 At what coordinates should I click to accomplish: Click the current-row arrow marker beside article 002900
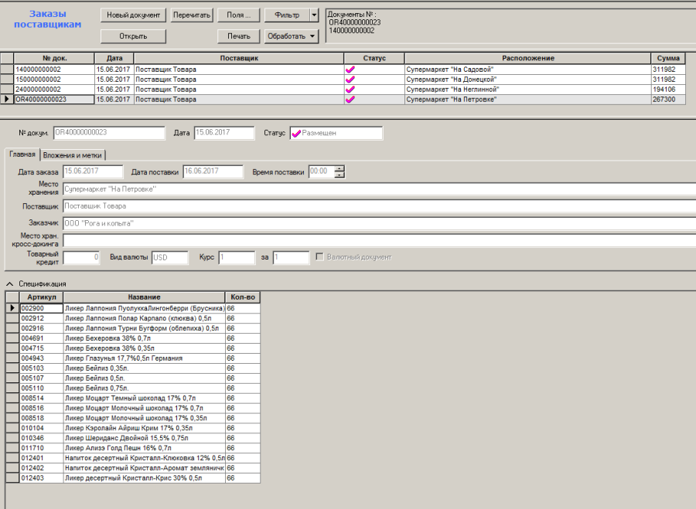coord(12,308)
